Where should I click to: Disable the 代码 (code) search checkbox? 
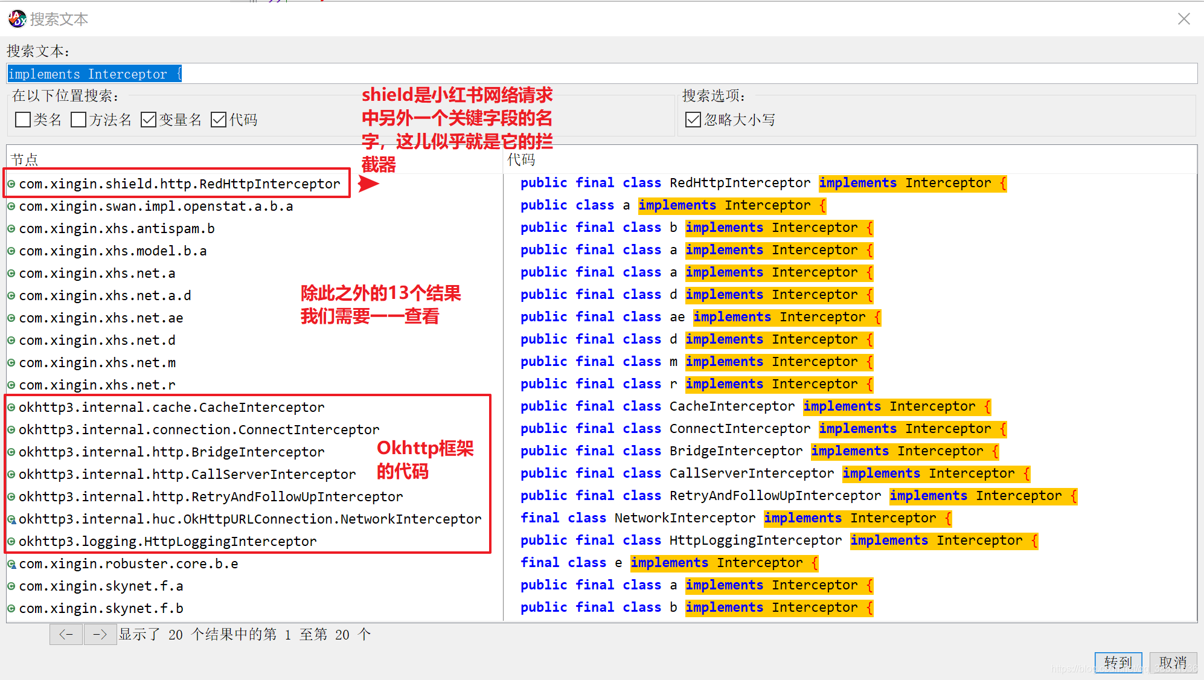click(219, 120)
